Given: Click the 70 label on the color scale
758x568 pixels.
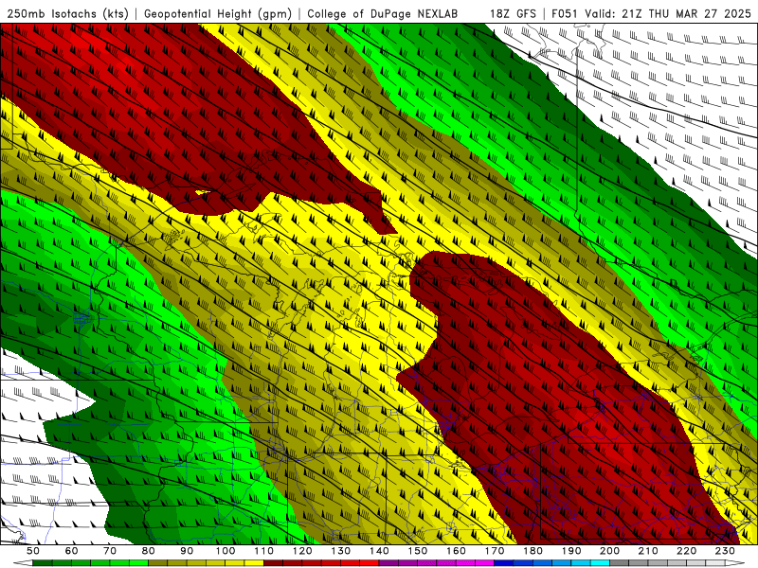Looking at the screenshot, I should (x=110, y=551).
